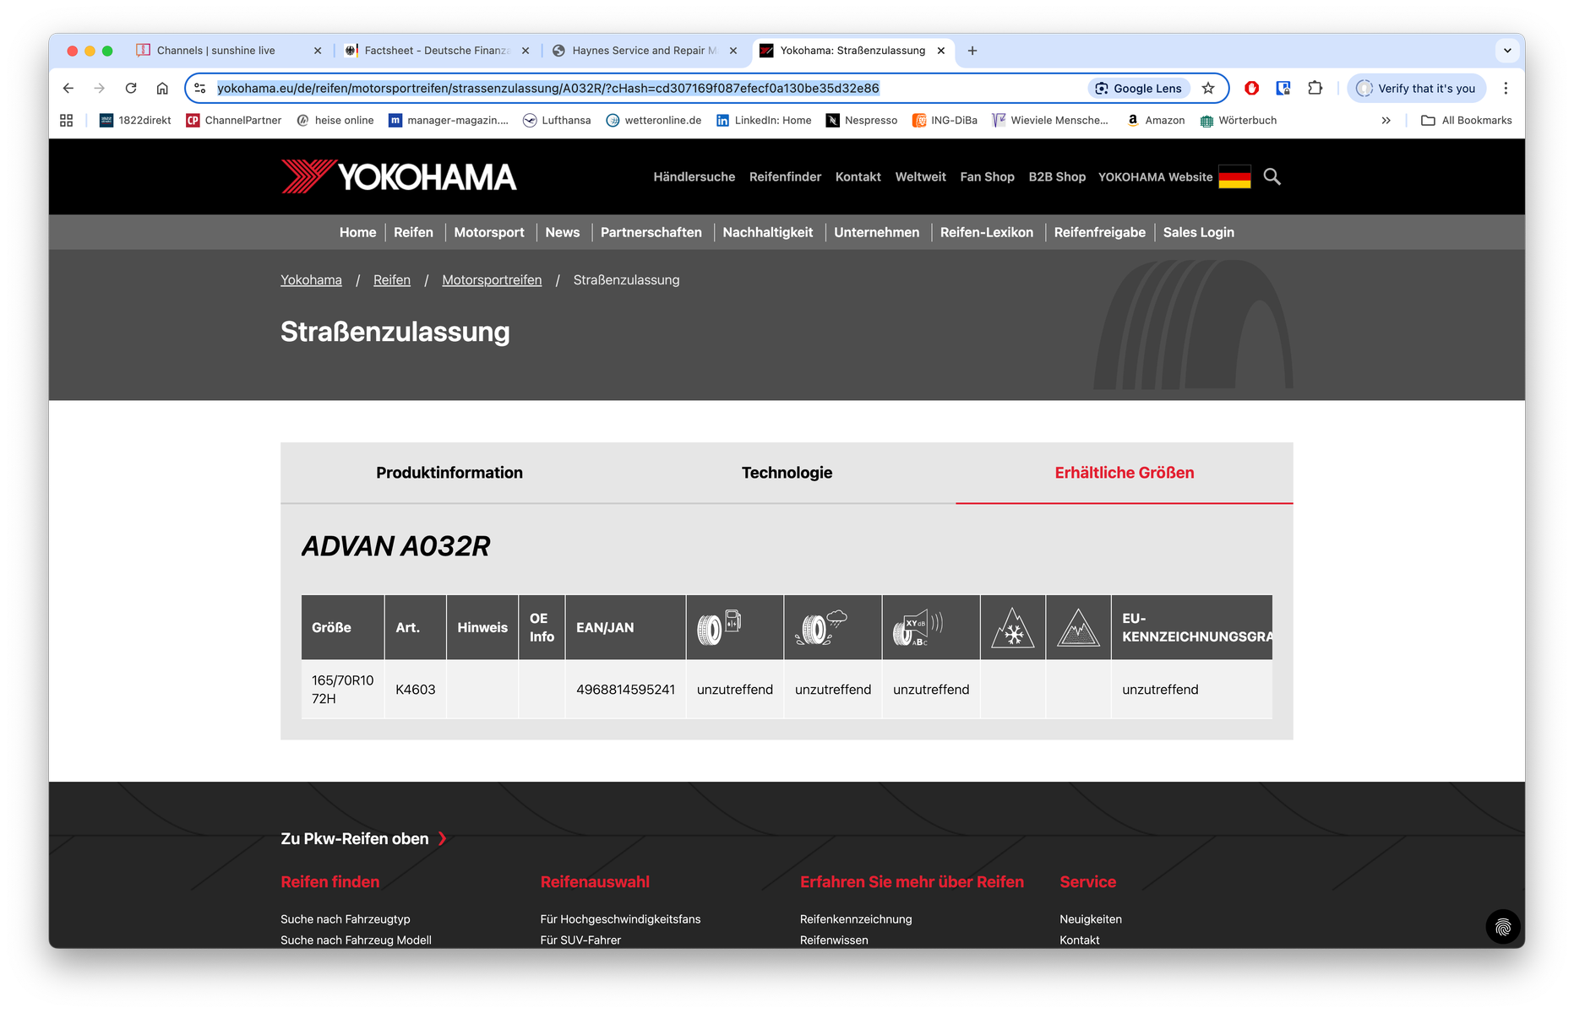This screenshot has width=1574, height=1013.
Task: Close the Haynes Service and Repair tab
Action: pos(733,51)
